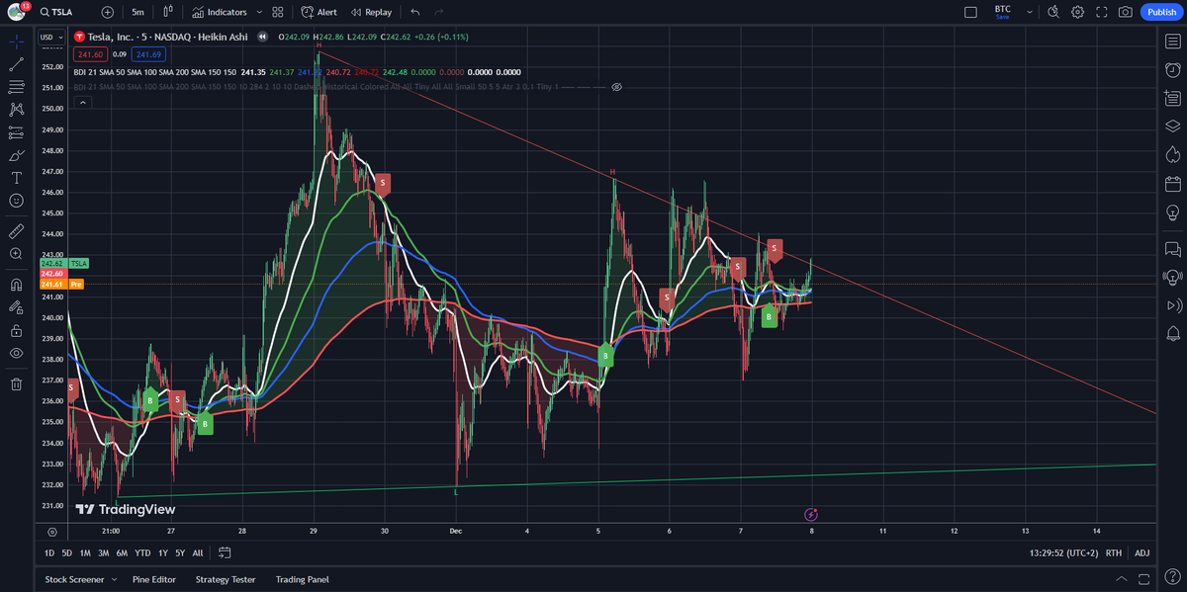Toggle visibility eye of the BDI indicator
The width and height of the screenshot is (1187, 592).
[x=616, y=87]
